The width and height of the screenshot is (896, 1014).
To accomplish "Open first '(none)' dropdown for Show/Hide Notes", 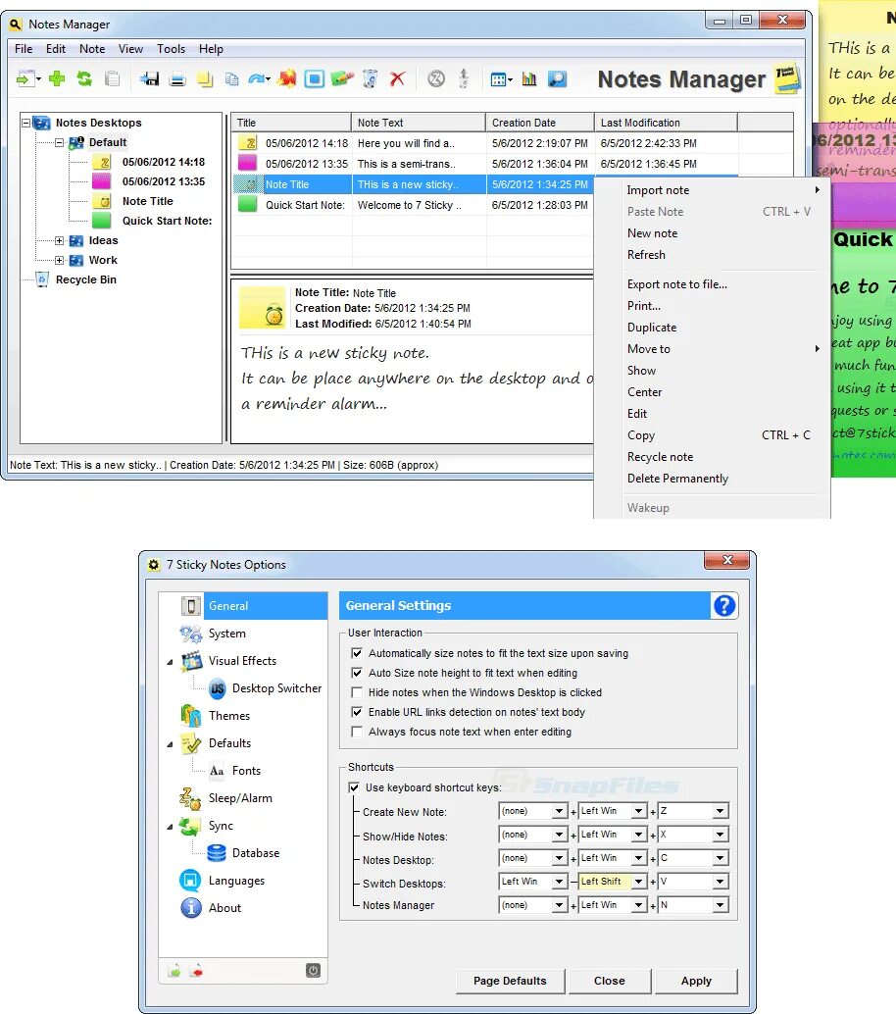I will (x=559, y=835).
